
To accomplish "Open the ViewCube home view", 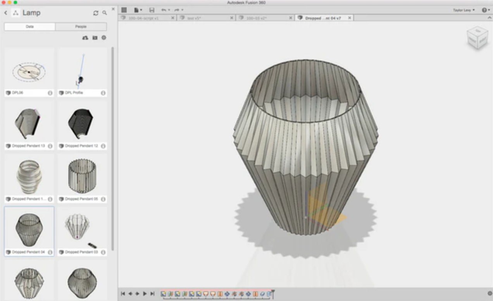I will 477,38.
